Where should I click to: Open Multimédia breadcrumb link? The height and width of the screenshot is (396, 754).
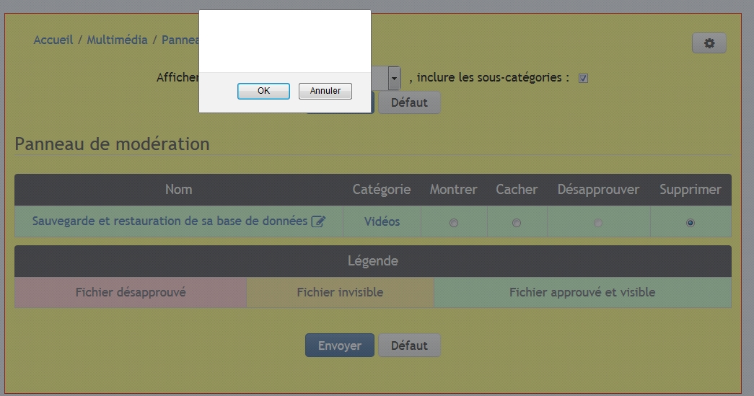click(x=117, y=40)
